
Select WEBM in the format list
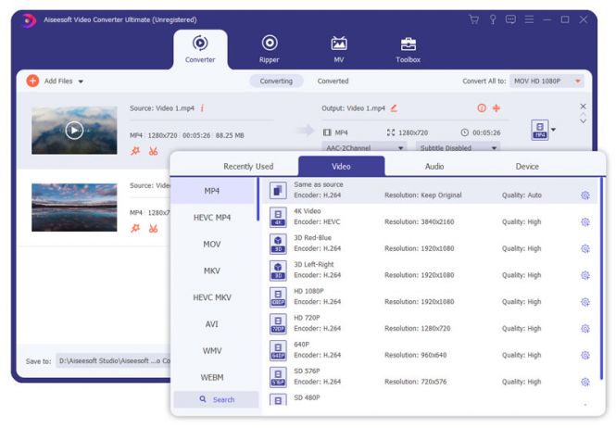(x=212, y=377)
